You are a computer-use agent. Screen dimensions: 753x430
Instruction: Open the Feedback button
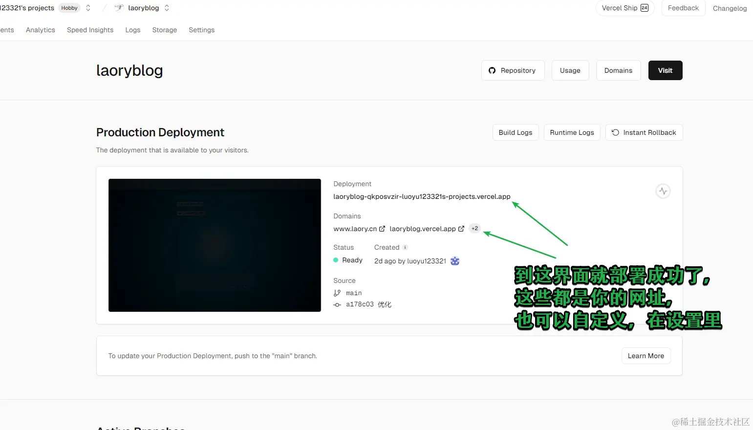(x=683, y=8)
